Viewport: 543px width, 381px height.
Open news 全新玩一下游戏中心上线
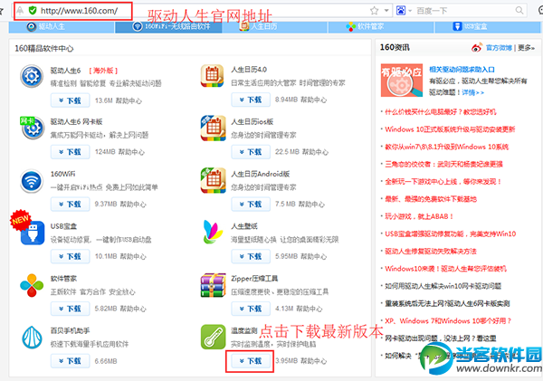(443, 182)
